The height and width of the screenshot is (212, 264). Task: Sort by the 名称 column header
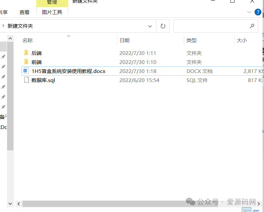pos(28,40)
